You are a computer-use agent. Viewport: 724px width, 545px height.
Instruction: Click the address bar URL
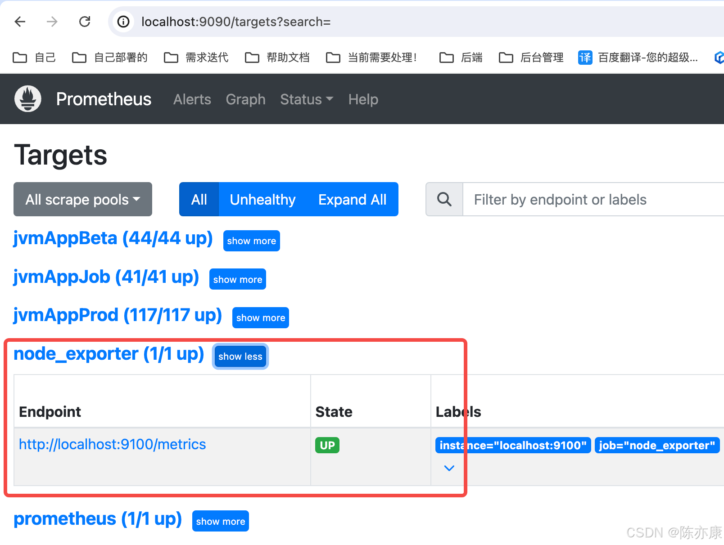click(236, 22)
